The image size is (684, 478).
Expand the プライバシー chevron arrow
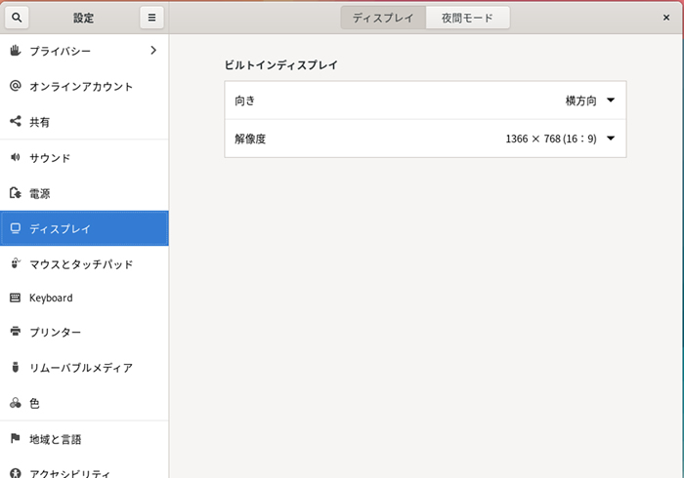153,51
